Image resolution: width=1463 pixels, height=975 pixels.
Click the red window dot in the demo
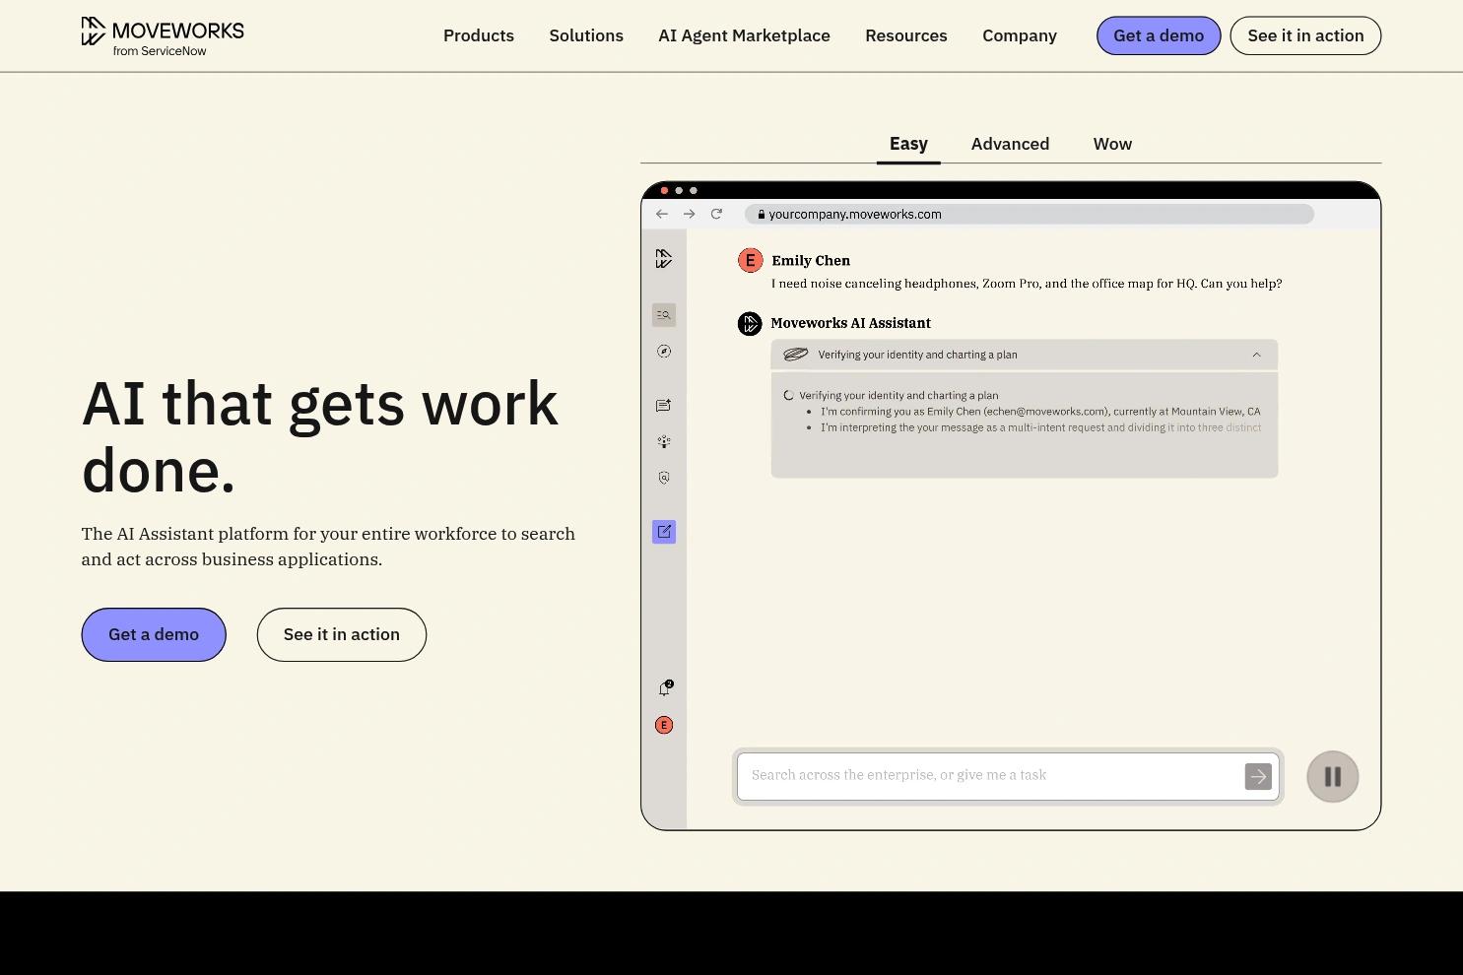tap(664, 190)
